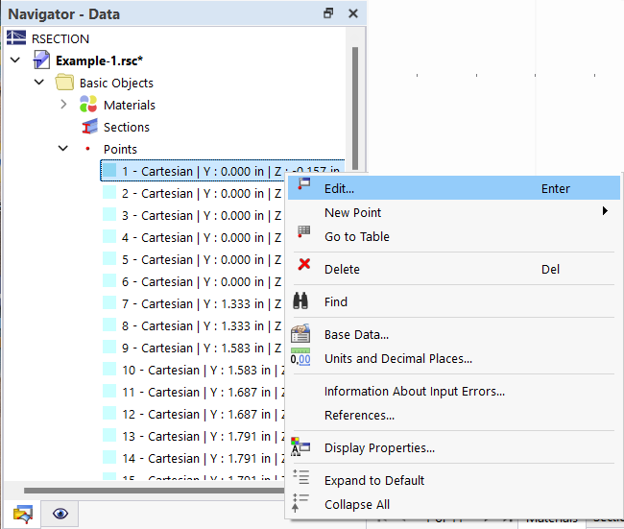Select the Points tree label
624x529 pixels.
click(x=120, y=149)
